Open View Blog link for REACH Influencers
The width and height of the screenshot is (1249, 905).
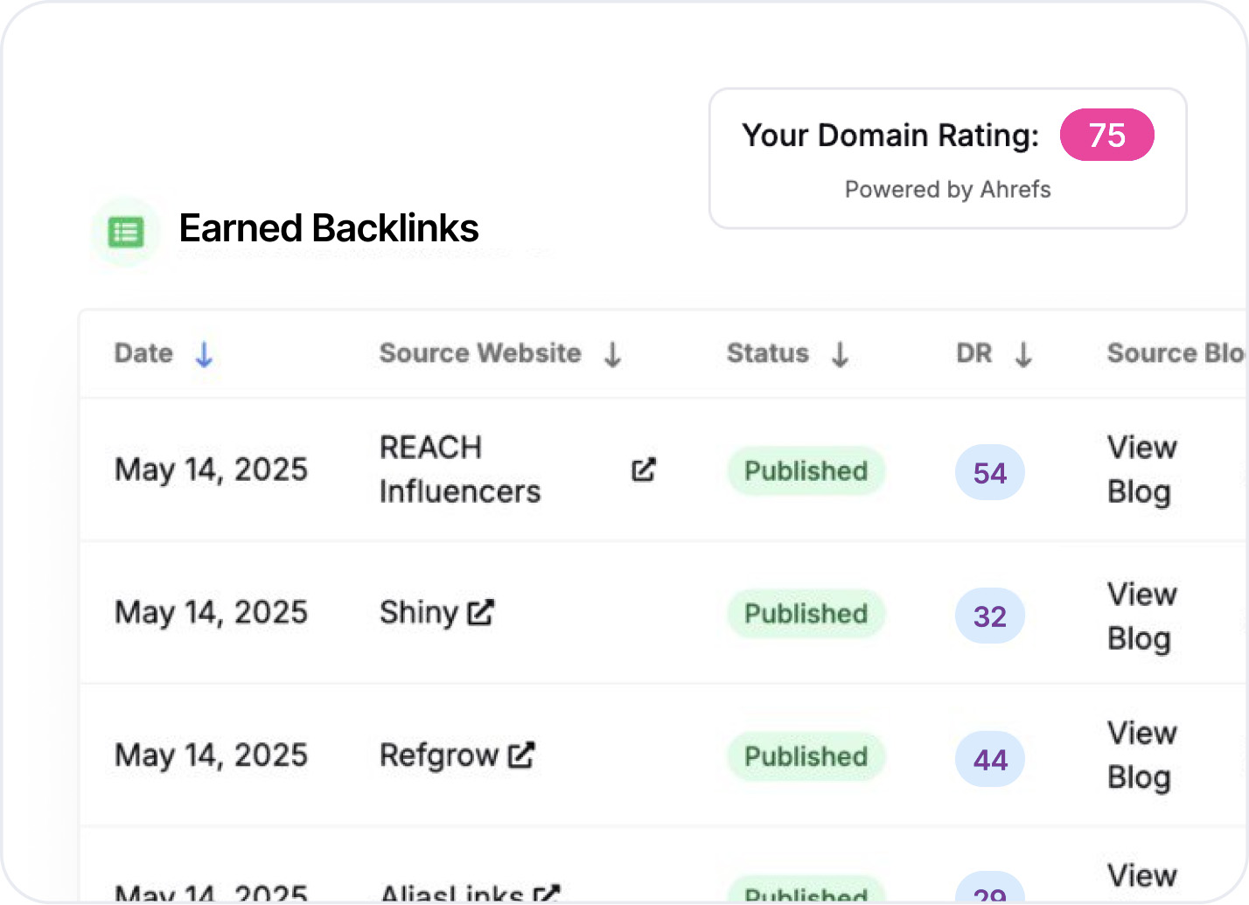pos(1140,470)
